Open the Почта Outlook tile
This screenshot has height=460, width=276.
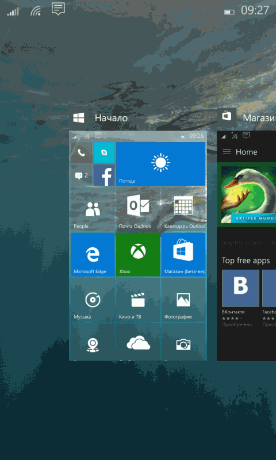click(138, 209)
